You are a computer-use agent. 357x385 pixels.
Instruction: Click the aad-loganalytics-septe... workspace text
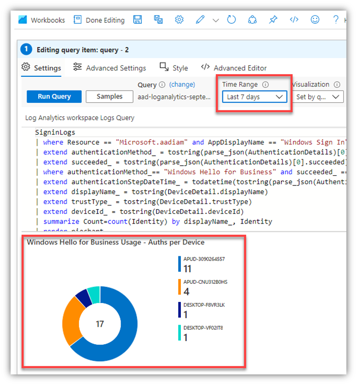click(x=174, y=97)
